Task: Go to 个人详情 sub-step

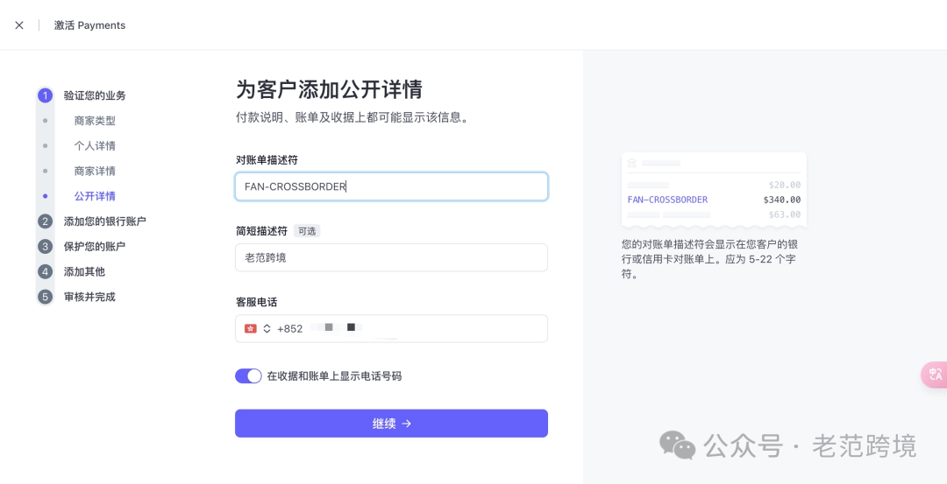Action: pyautogui.click(x=95, y=146)
